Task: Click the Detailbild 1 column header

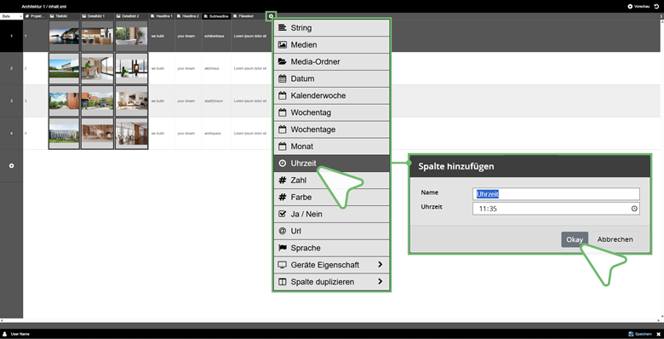Action: (x=97, y=16)
